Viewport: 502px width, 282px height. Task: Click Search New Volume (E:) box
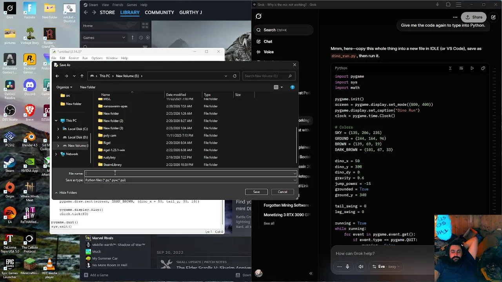click(268, 76)
